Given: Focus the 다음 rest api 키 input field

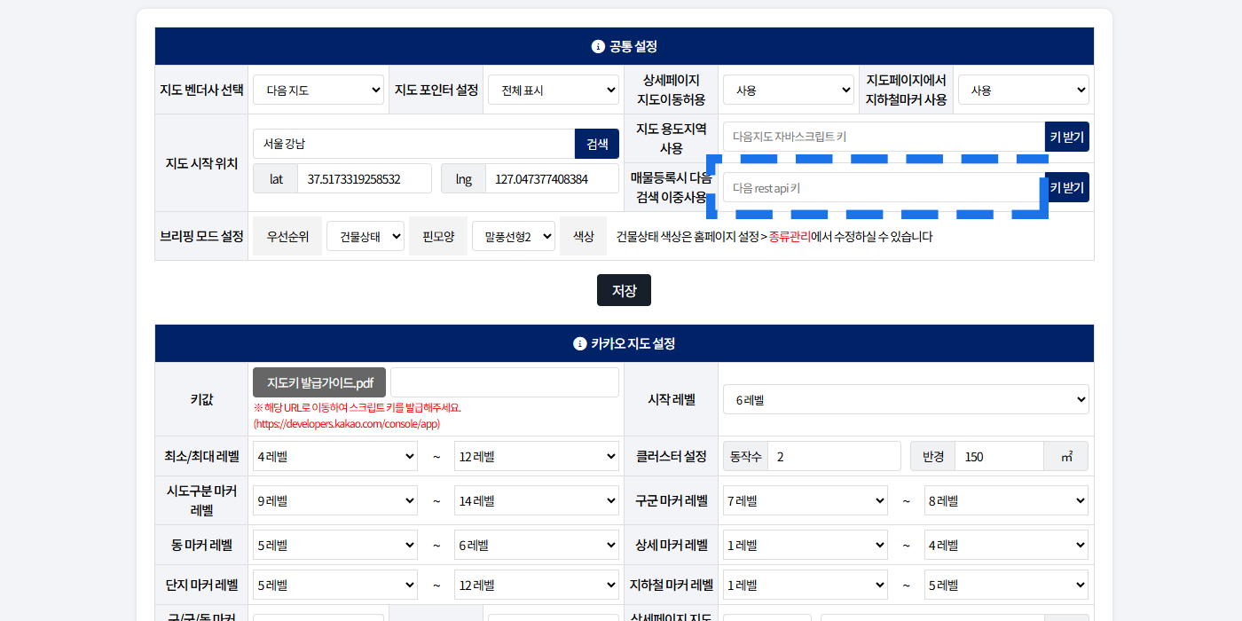Looking at the screenshot, I should pyautogui.click(x=881, y=188).
